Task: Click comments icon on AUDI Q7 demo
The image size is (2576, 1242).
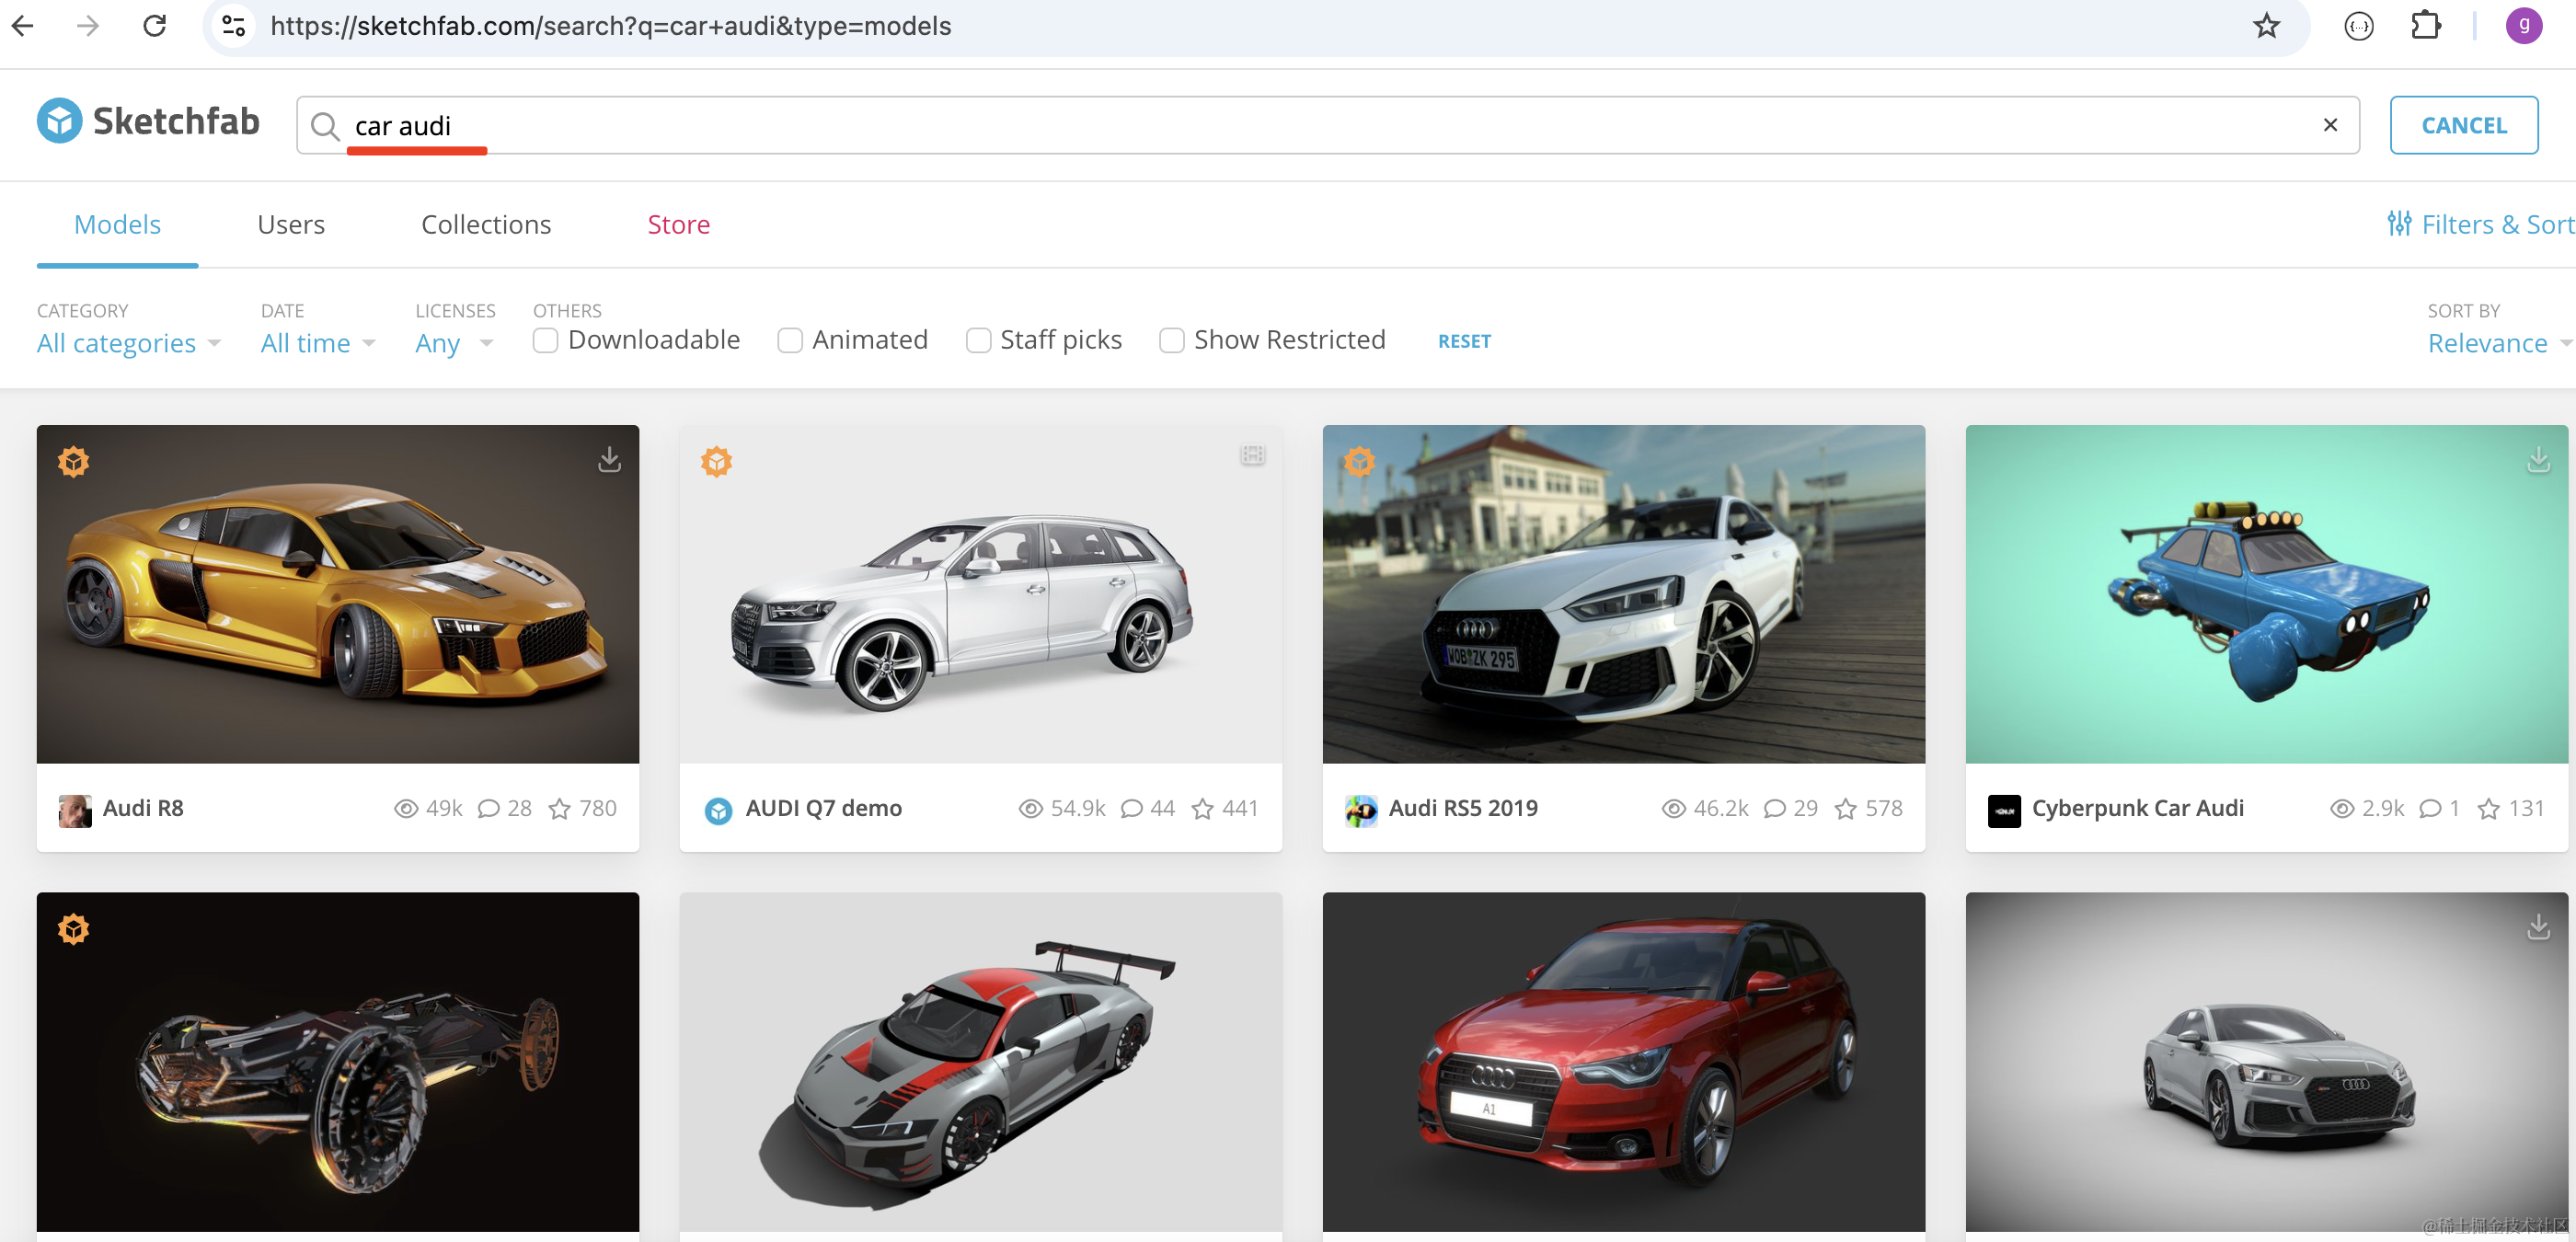Action: coord(1131,809)
